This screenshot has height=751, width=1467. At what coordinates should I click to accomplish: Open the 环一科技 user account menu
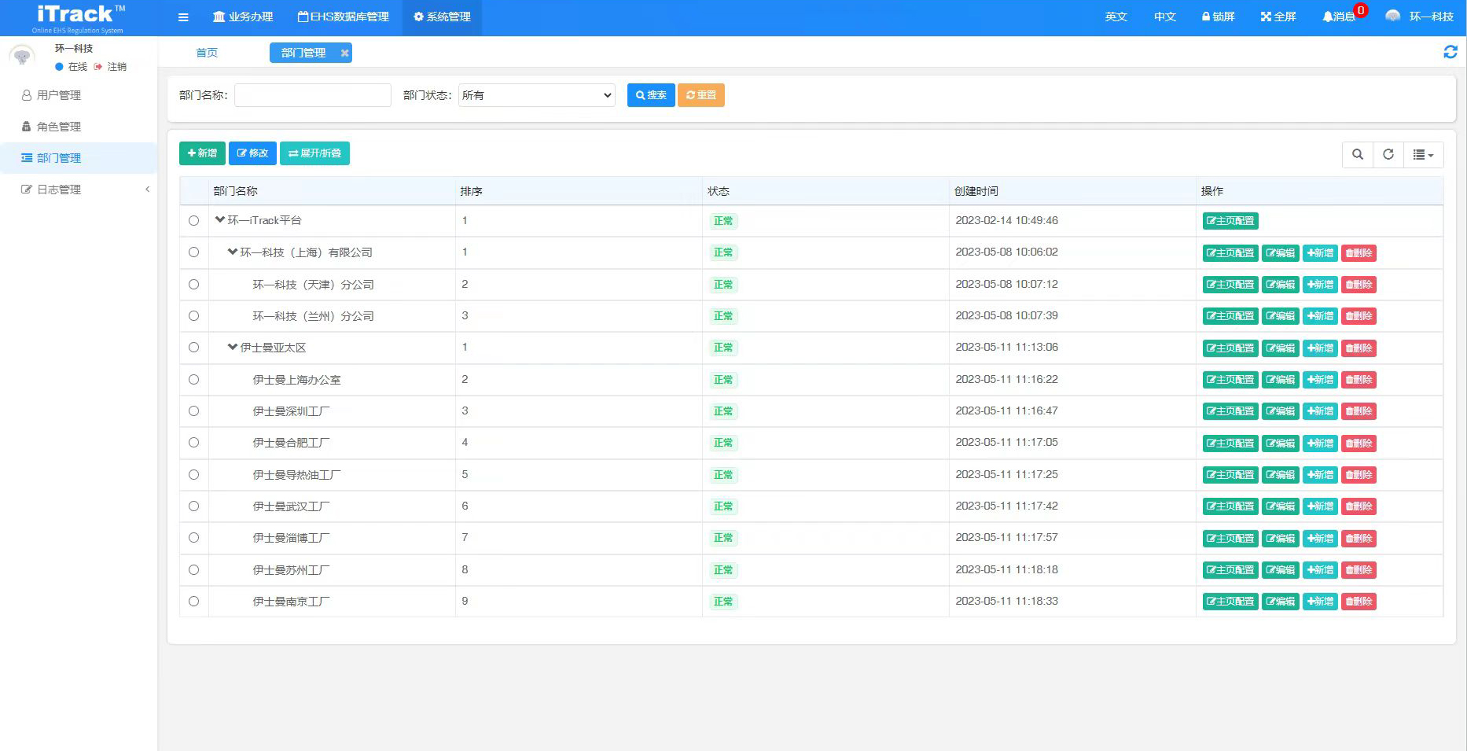coord(1419,17)
